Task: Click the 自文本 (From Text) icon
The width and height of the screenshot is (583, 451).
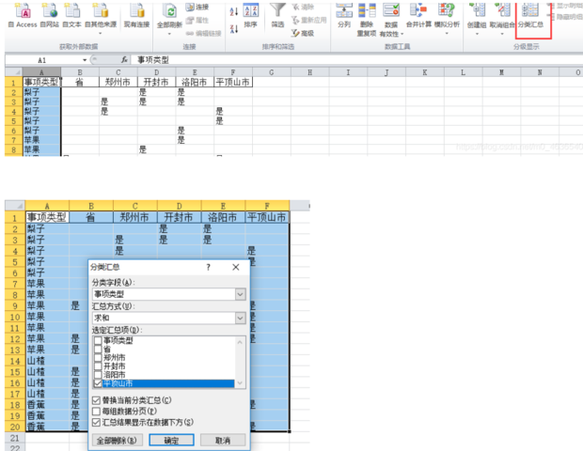Action: (x=71, y=16)
